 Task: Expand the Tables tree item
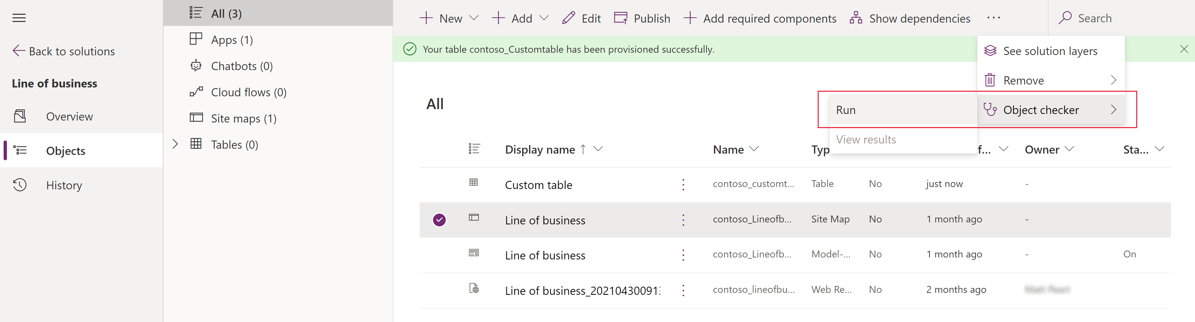[x=175, y=144]
